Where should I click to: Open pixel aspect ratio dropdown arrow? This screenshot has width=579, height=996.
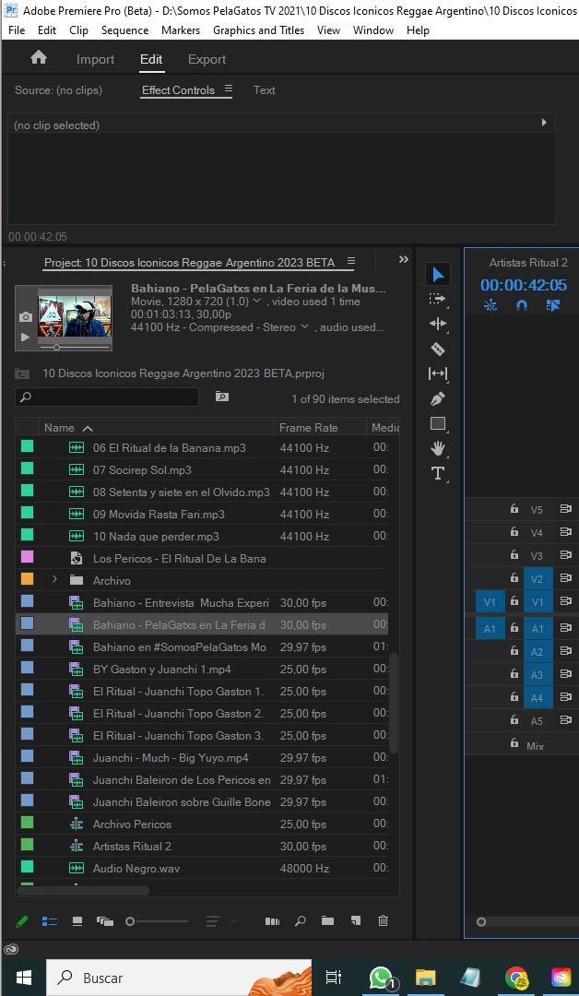pos(256,301)
